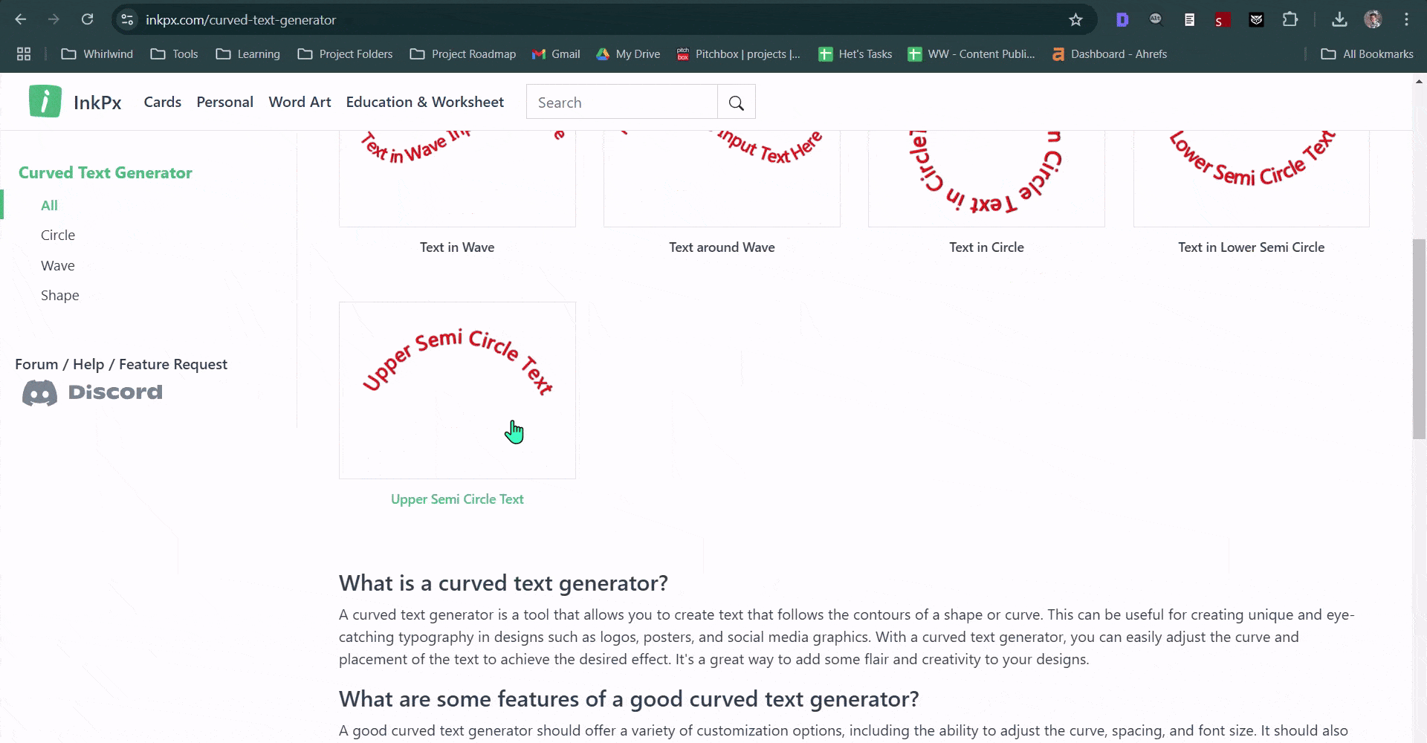This screenshot has height=743, width=1427.
Task: Filter by Wave in the sidebar
Action: click(57, 265)
